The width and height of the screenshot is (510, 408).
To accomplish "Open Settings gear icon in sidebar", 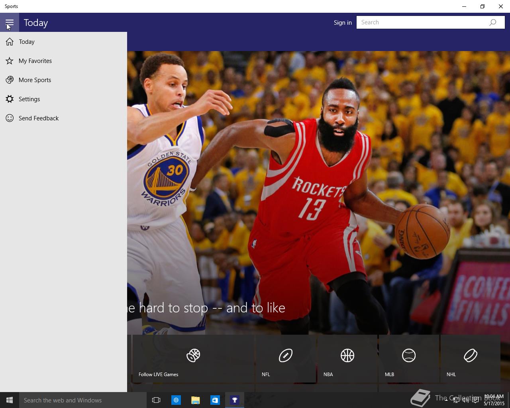I will coord(10,99).
